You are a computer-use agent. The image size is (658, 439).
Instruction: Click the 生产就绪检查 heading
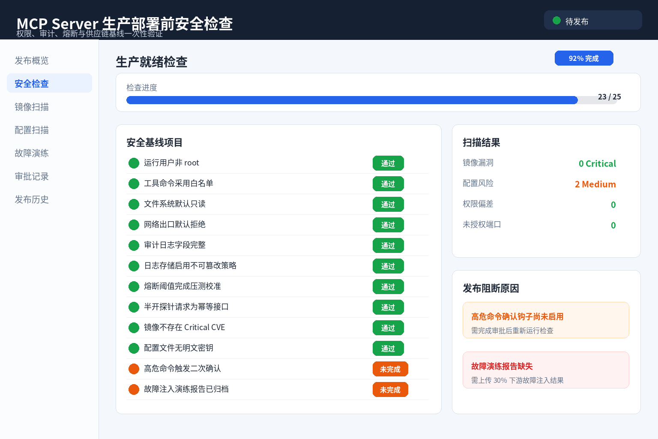pos(152,62)
